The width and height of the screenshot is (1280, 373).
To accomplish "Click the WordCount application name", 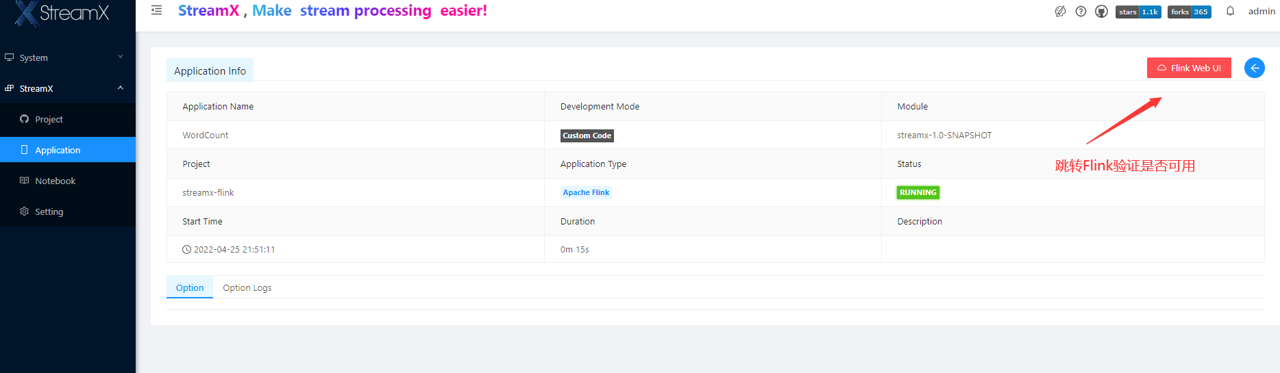I will pos(206,136).
